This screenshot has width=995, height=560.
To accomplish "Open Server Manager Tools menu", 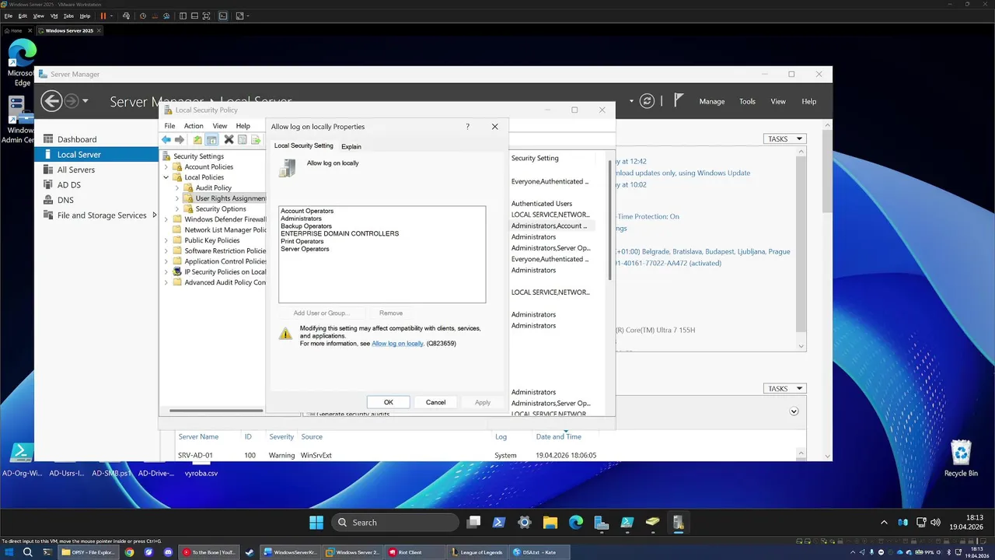I will [747, 101].
